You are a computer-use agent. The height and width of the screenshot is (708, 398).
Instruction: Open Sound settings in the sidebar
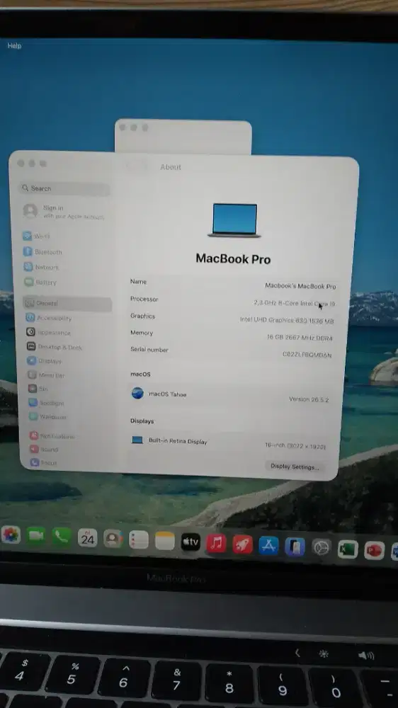click(x=45, y=450)
